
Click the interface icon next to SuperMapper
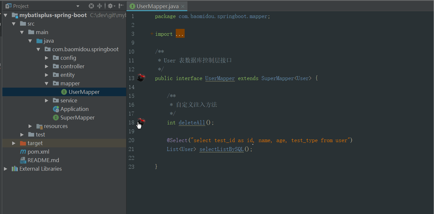56,117
